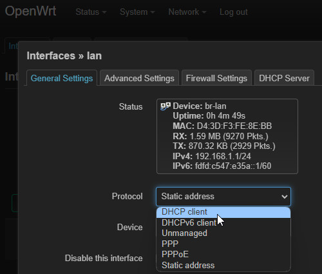Open the Advanced Settings tab
The height and width of the screenshot is (274, 322).
(139, 78)
